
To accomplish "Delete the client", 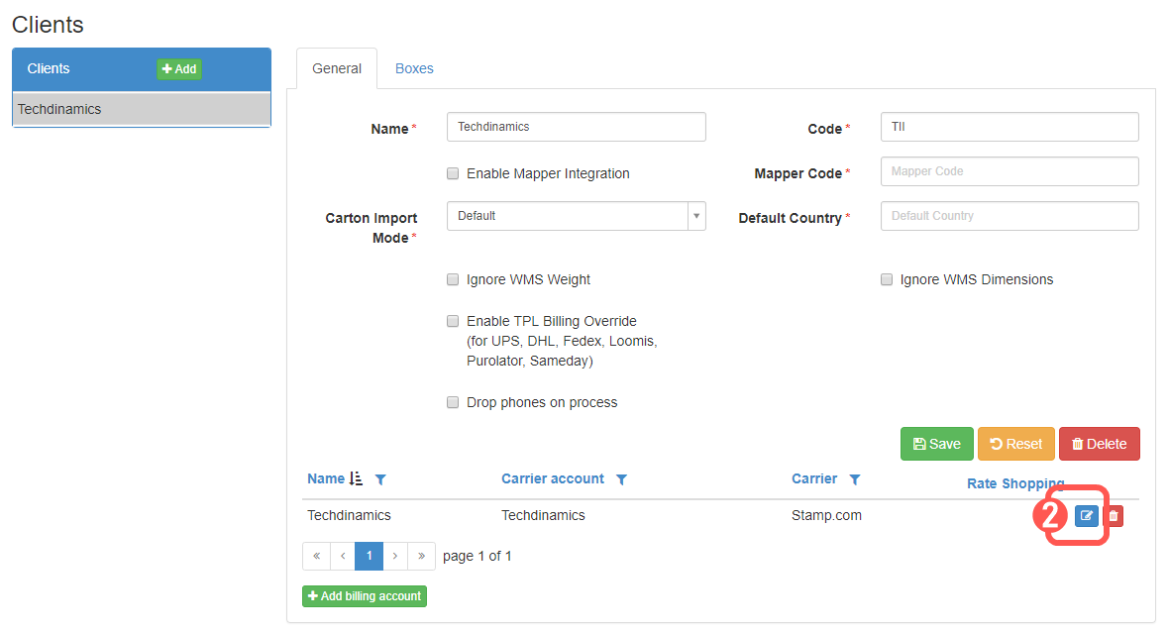I will click(x=1100, y=444).
